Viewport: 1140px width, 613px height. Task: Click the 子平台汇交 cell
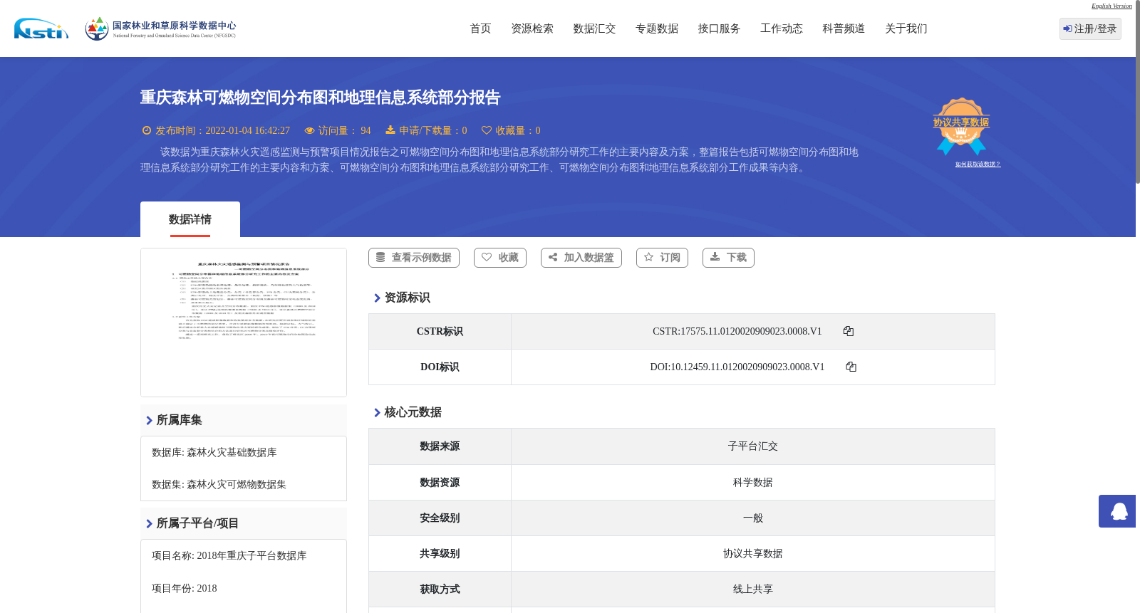(753, 446)
